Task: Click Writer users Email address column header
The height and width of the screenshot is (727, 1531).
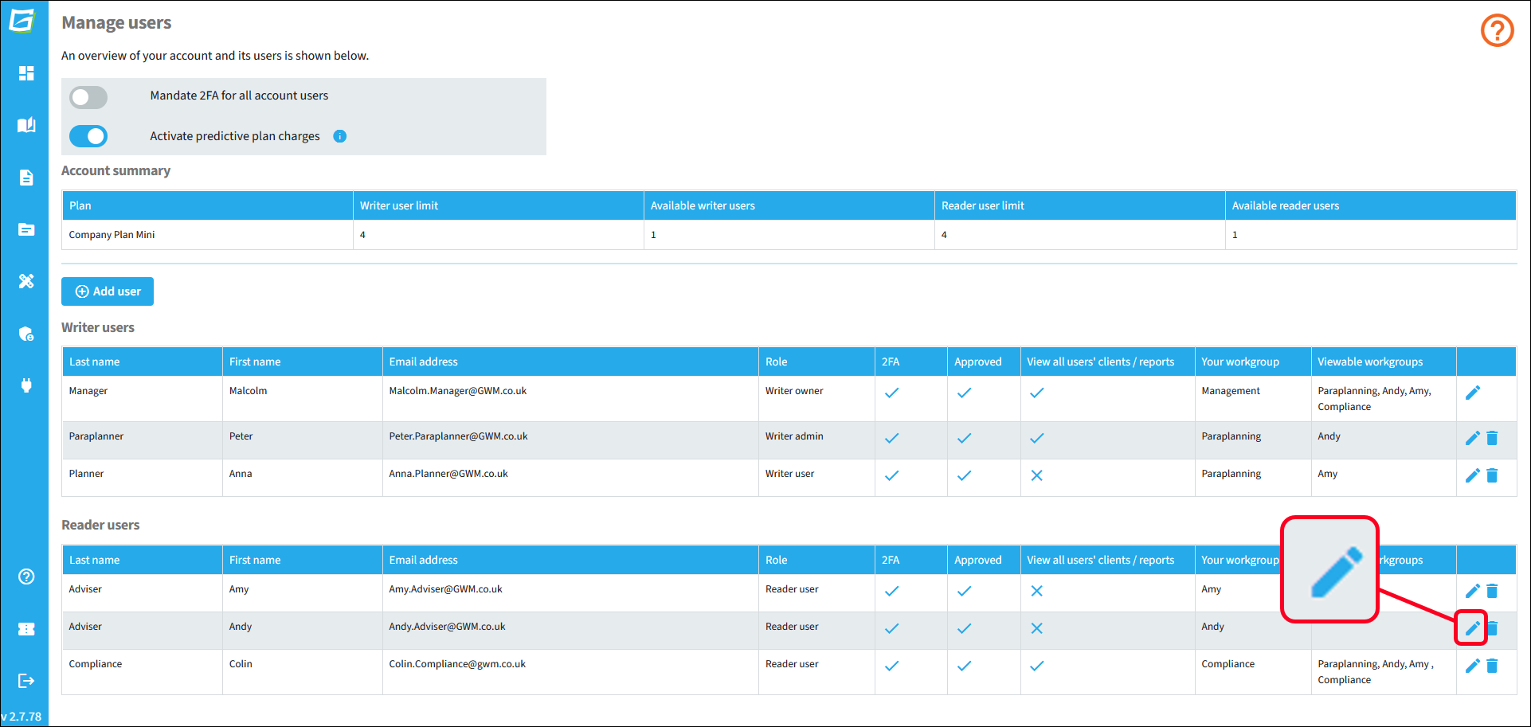Action: click(570, 362)
